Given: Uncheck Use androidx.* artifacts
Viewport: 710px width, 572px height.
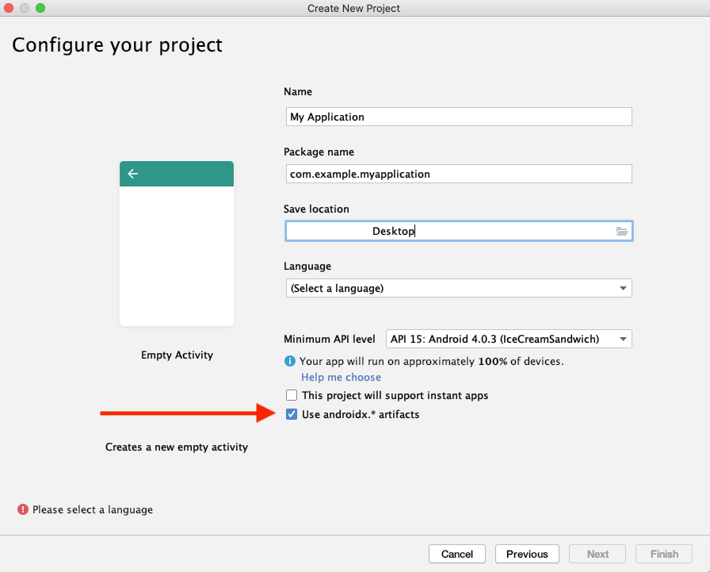Looking at the screenshot, I should [292, 414].
